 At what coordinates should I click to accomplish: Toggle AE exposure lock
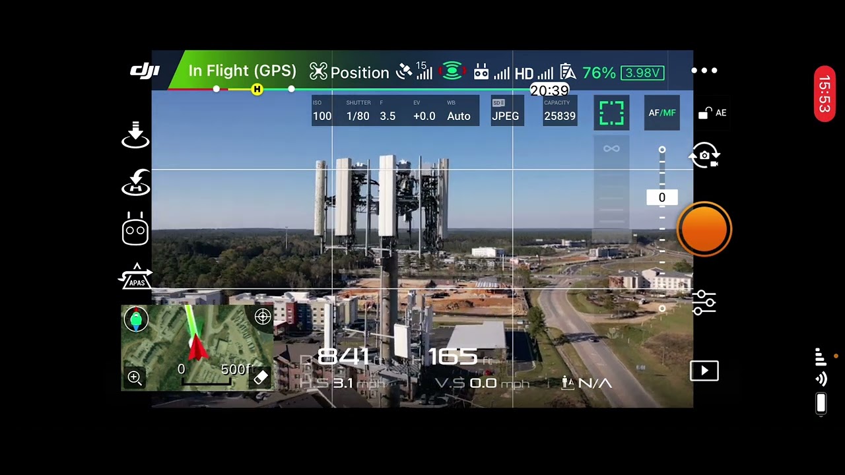tap(712, 113)
